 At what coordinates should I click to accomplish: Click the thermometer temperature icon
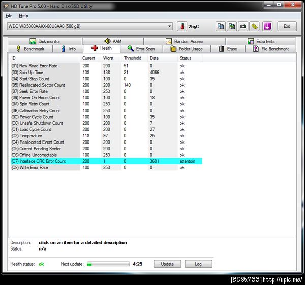point(182,26)
